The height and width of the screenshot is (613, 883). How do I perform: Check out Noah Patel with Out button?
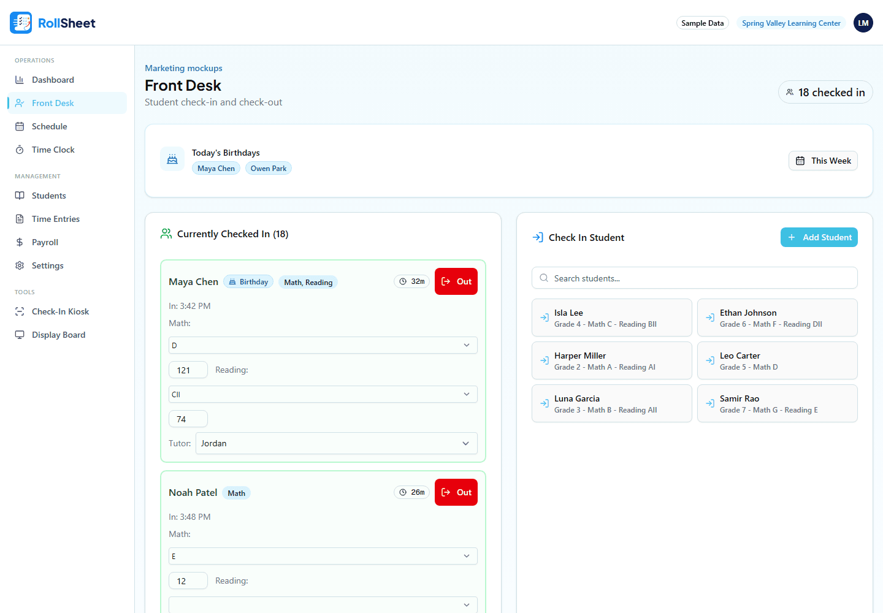click(456, 492)
